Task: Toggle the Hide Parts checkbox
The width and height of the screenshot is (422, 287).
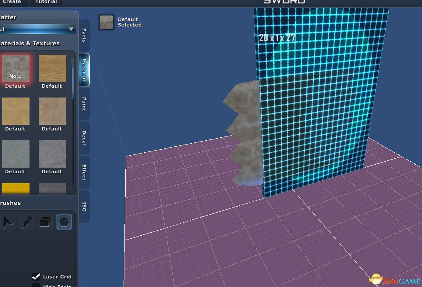Action: [x=36, y=285]
